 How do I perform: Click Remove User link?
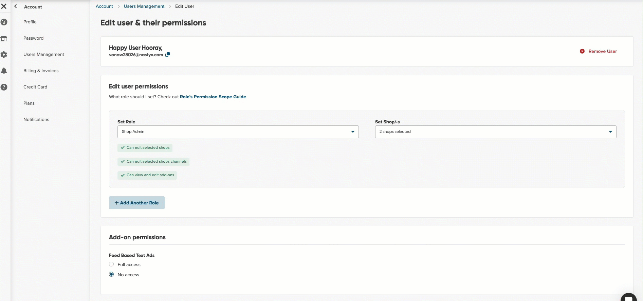coord(603,51)
